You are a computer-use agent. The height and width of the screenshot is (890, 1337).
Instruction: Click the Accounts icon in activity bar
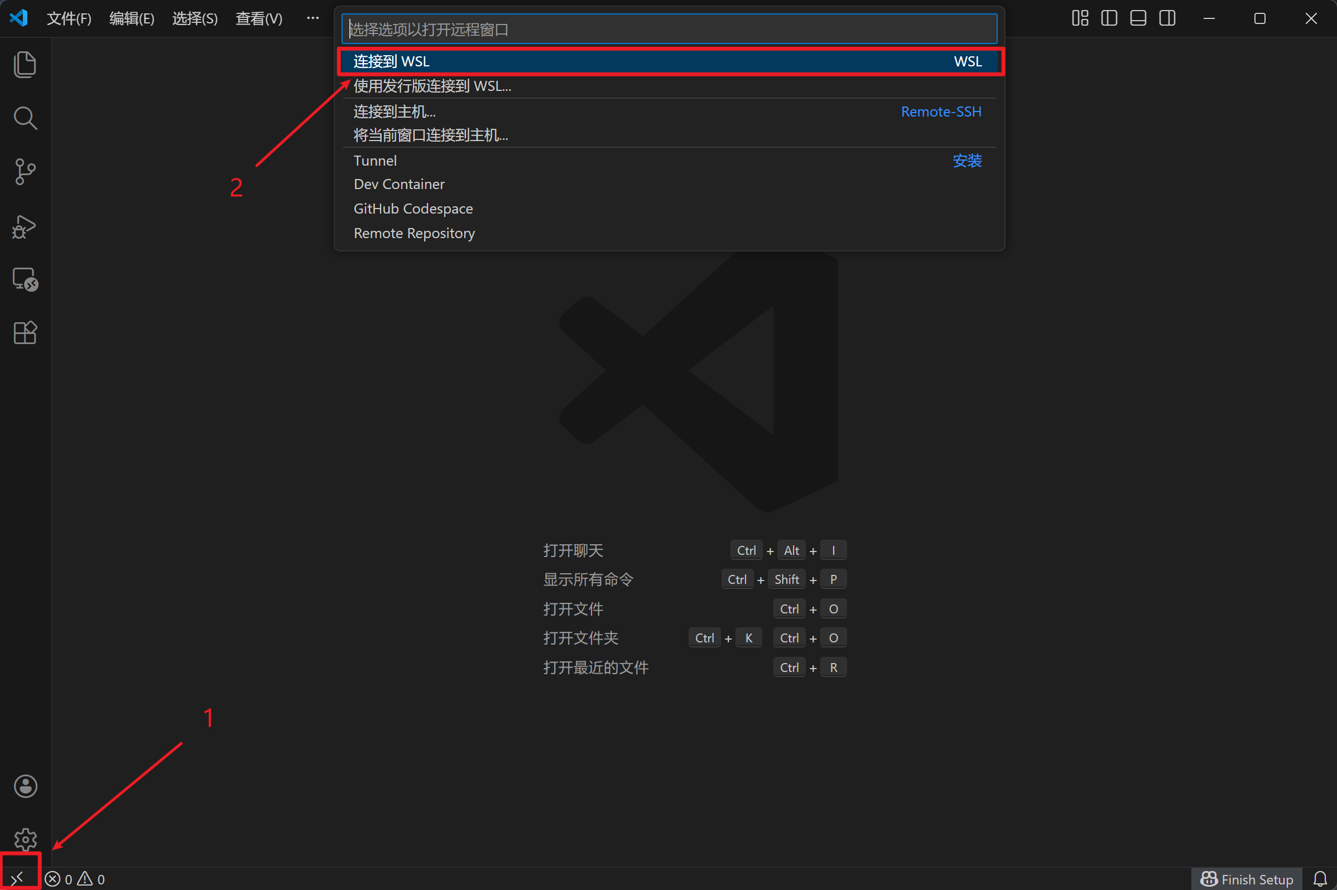pos(25,786)
